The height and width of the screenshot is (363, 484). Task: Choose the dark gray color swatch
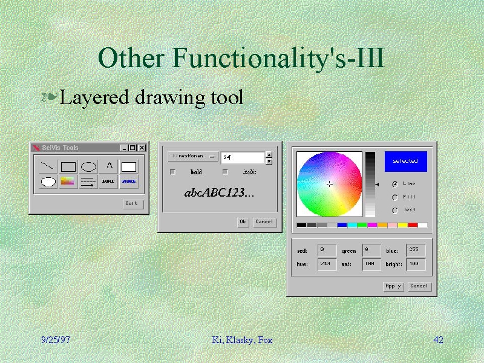(x=312, y=225)
